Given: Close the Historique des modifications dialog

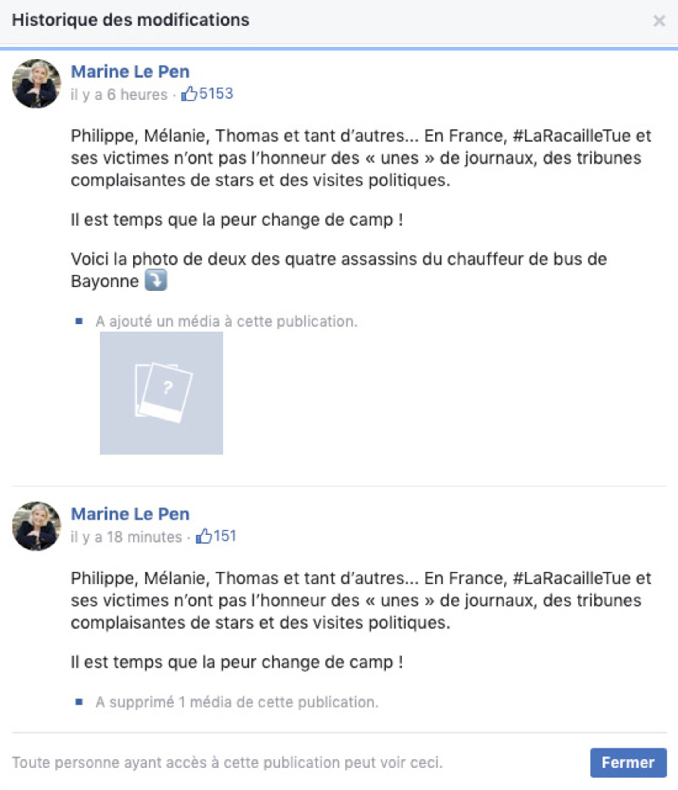Looking at the screenshot, I should [x=659, y=21].
